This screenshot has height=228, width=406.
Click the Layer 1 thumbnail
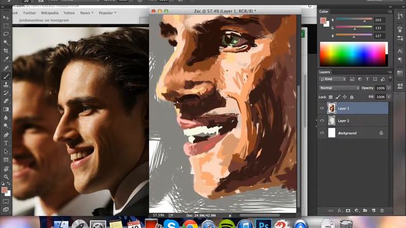(332, 108)
